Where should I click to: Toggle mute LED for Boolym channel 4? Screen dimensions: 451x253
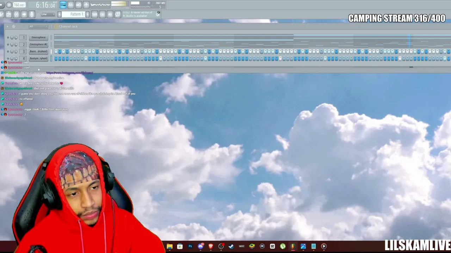8,58
